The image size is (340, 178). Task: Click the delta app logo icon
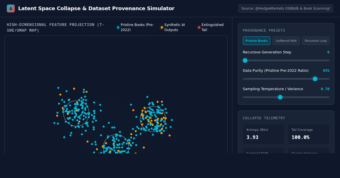tap(11, 8)
